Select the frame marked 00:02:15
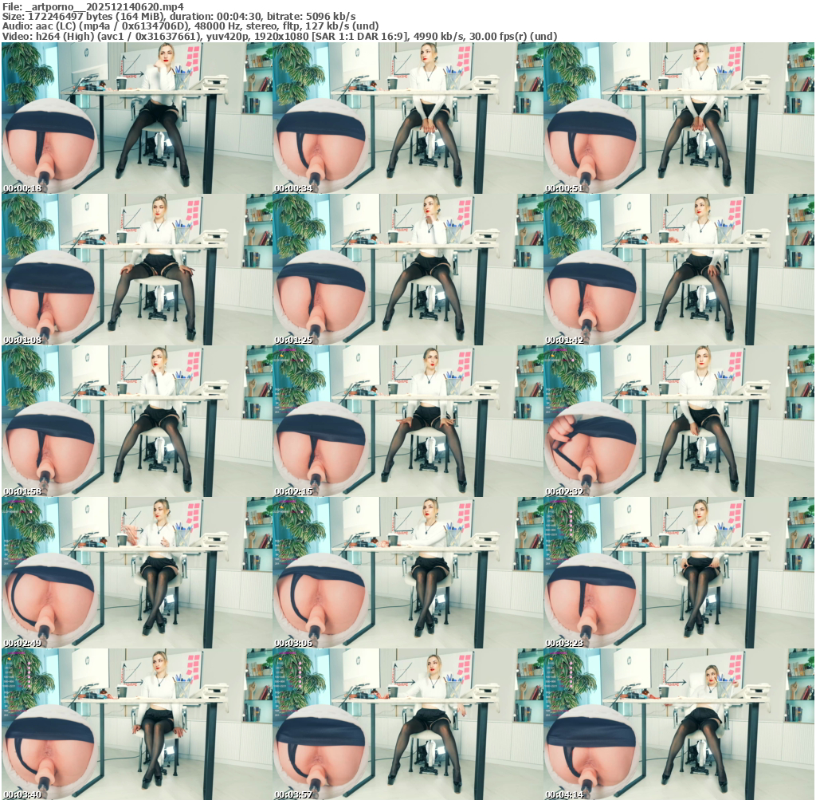 [x=407, y=421]
